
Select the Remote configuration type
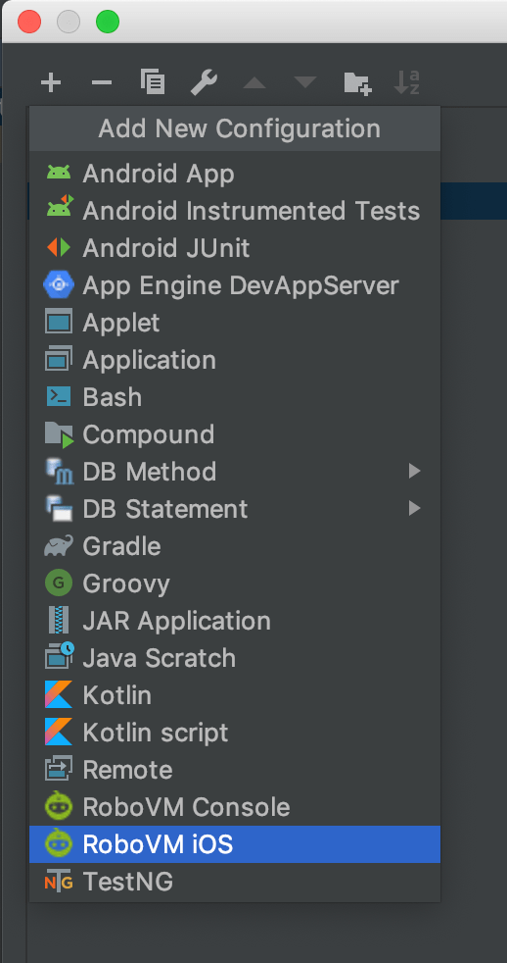coord(235,770)
